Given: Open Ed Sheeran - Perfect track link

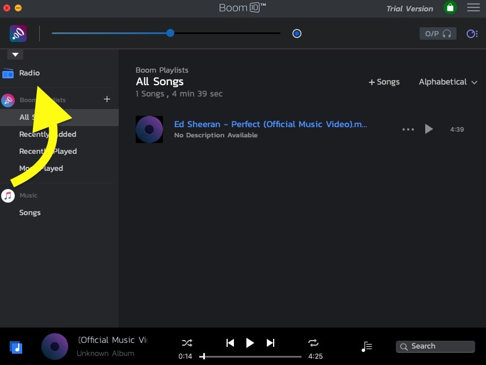Looking at the screenshot, I should pos(270,124).
